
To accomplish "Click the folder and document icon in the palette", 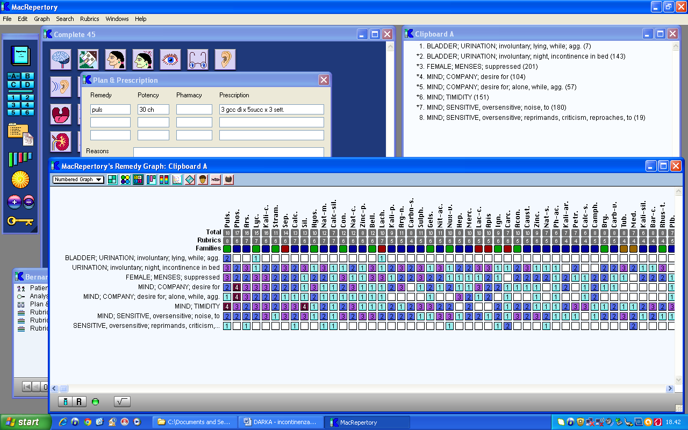I will pyautogui.click(x=20, y=134).
